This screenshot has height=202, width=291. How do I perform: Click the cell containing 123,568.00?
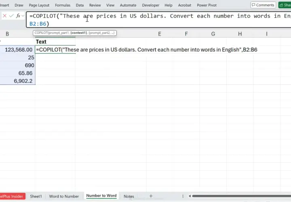pos(17,50)
